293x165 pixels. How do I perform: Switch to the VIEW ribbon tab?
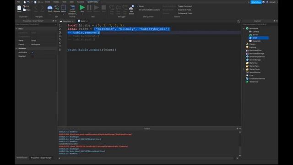[x=71, y=2]
